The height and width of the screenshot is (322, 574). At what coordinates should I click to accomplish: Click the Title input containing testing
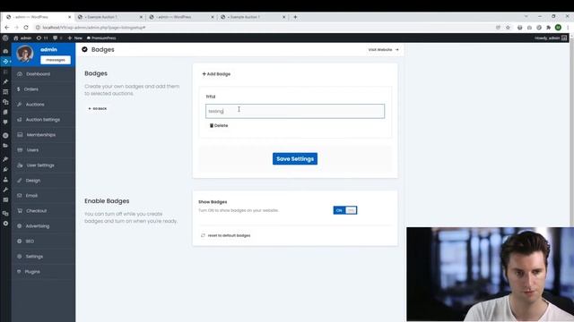tap(295, 111)
